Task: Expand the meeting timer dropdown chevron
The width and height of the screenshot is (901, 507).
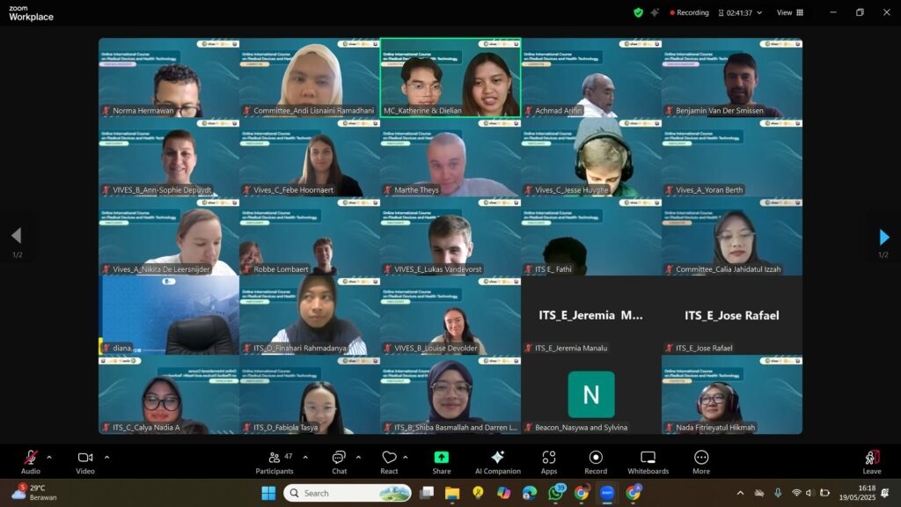Action: pos(759,12)
